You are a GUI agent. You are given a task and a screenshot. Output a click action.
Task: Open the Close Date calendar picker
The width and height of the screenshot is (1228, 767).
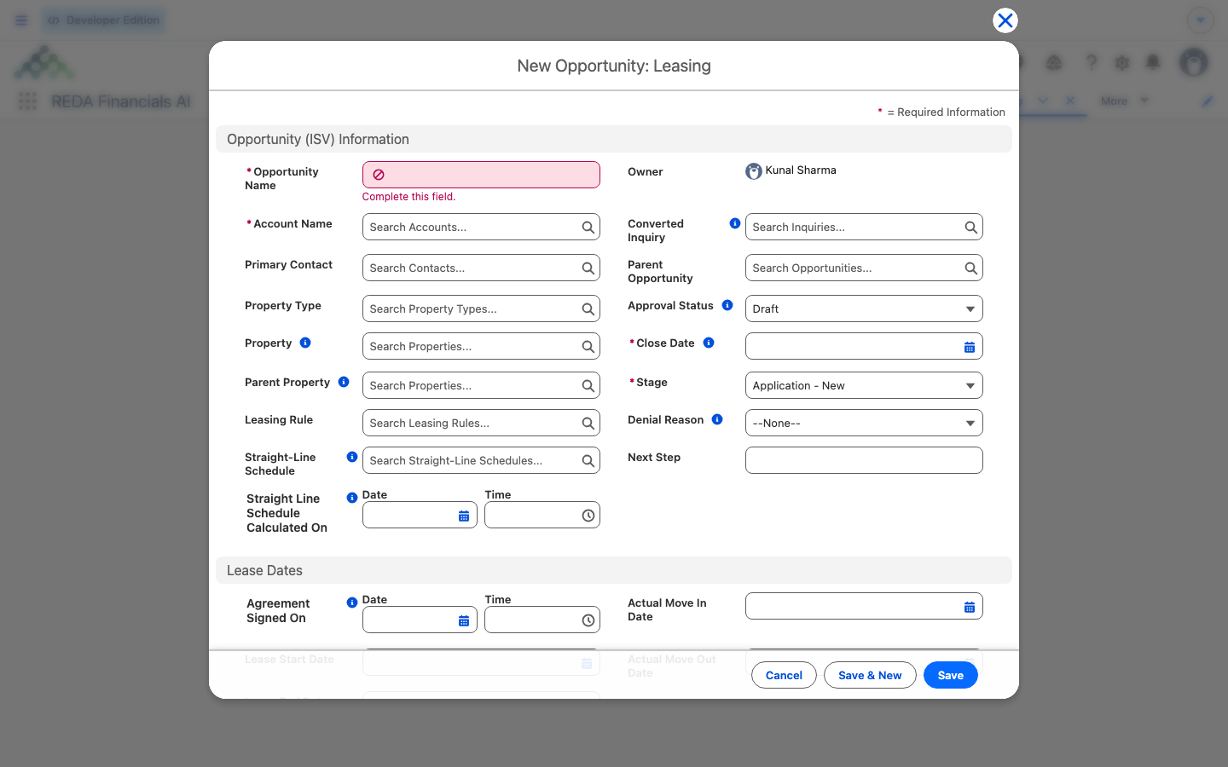[x=970, y=347]
